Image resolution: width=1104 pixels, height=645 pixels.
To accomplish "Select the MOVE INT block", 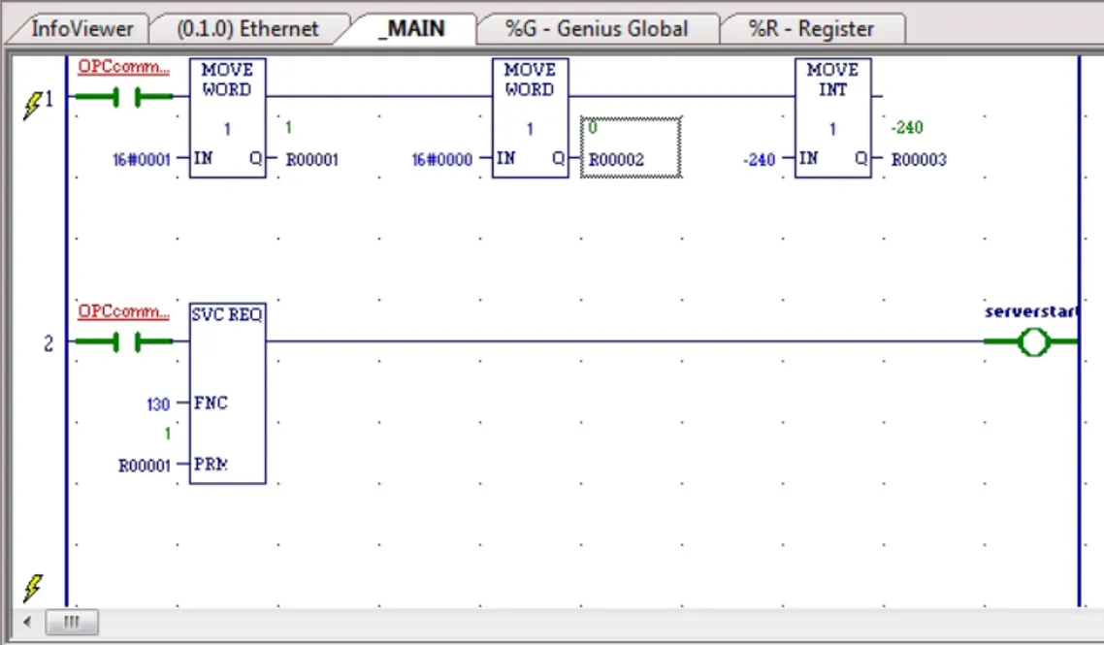I will tap(833, 118).
